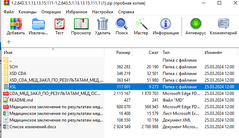Show archive Информация icon

coord(165,24)
